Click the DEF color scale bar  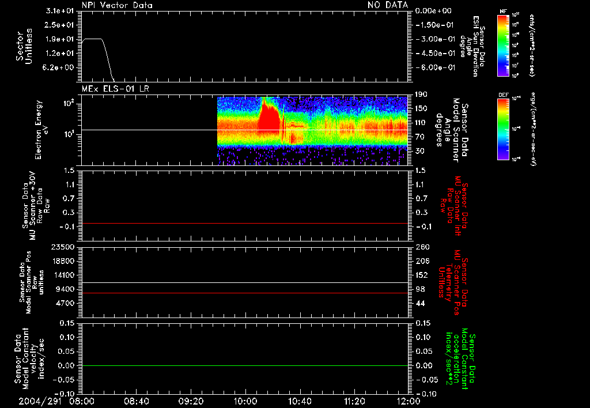click(503, 129)
